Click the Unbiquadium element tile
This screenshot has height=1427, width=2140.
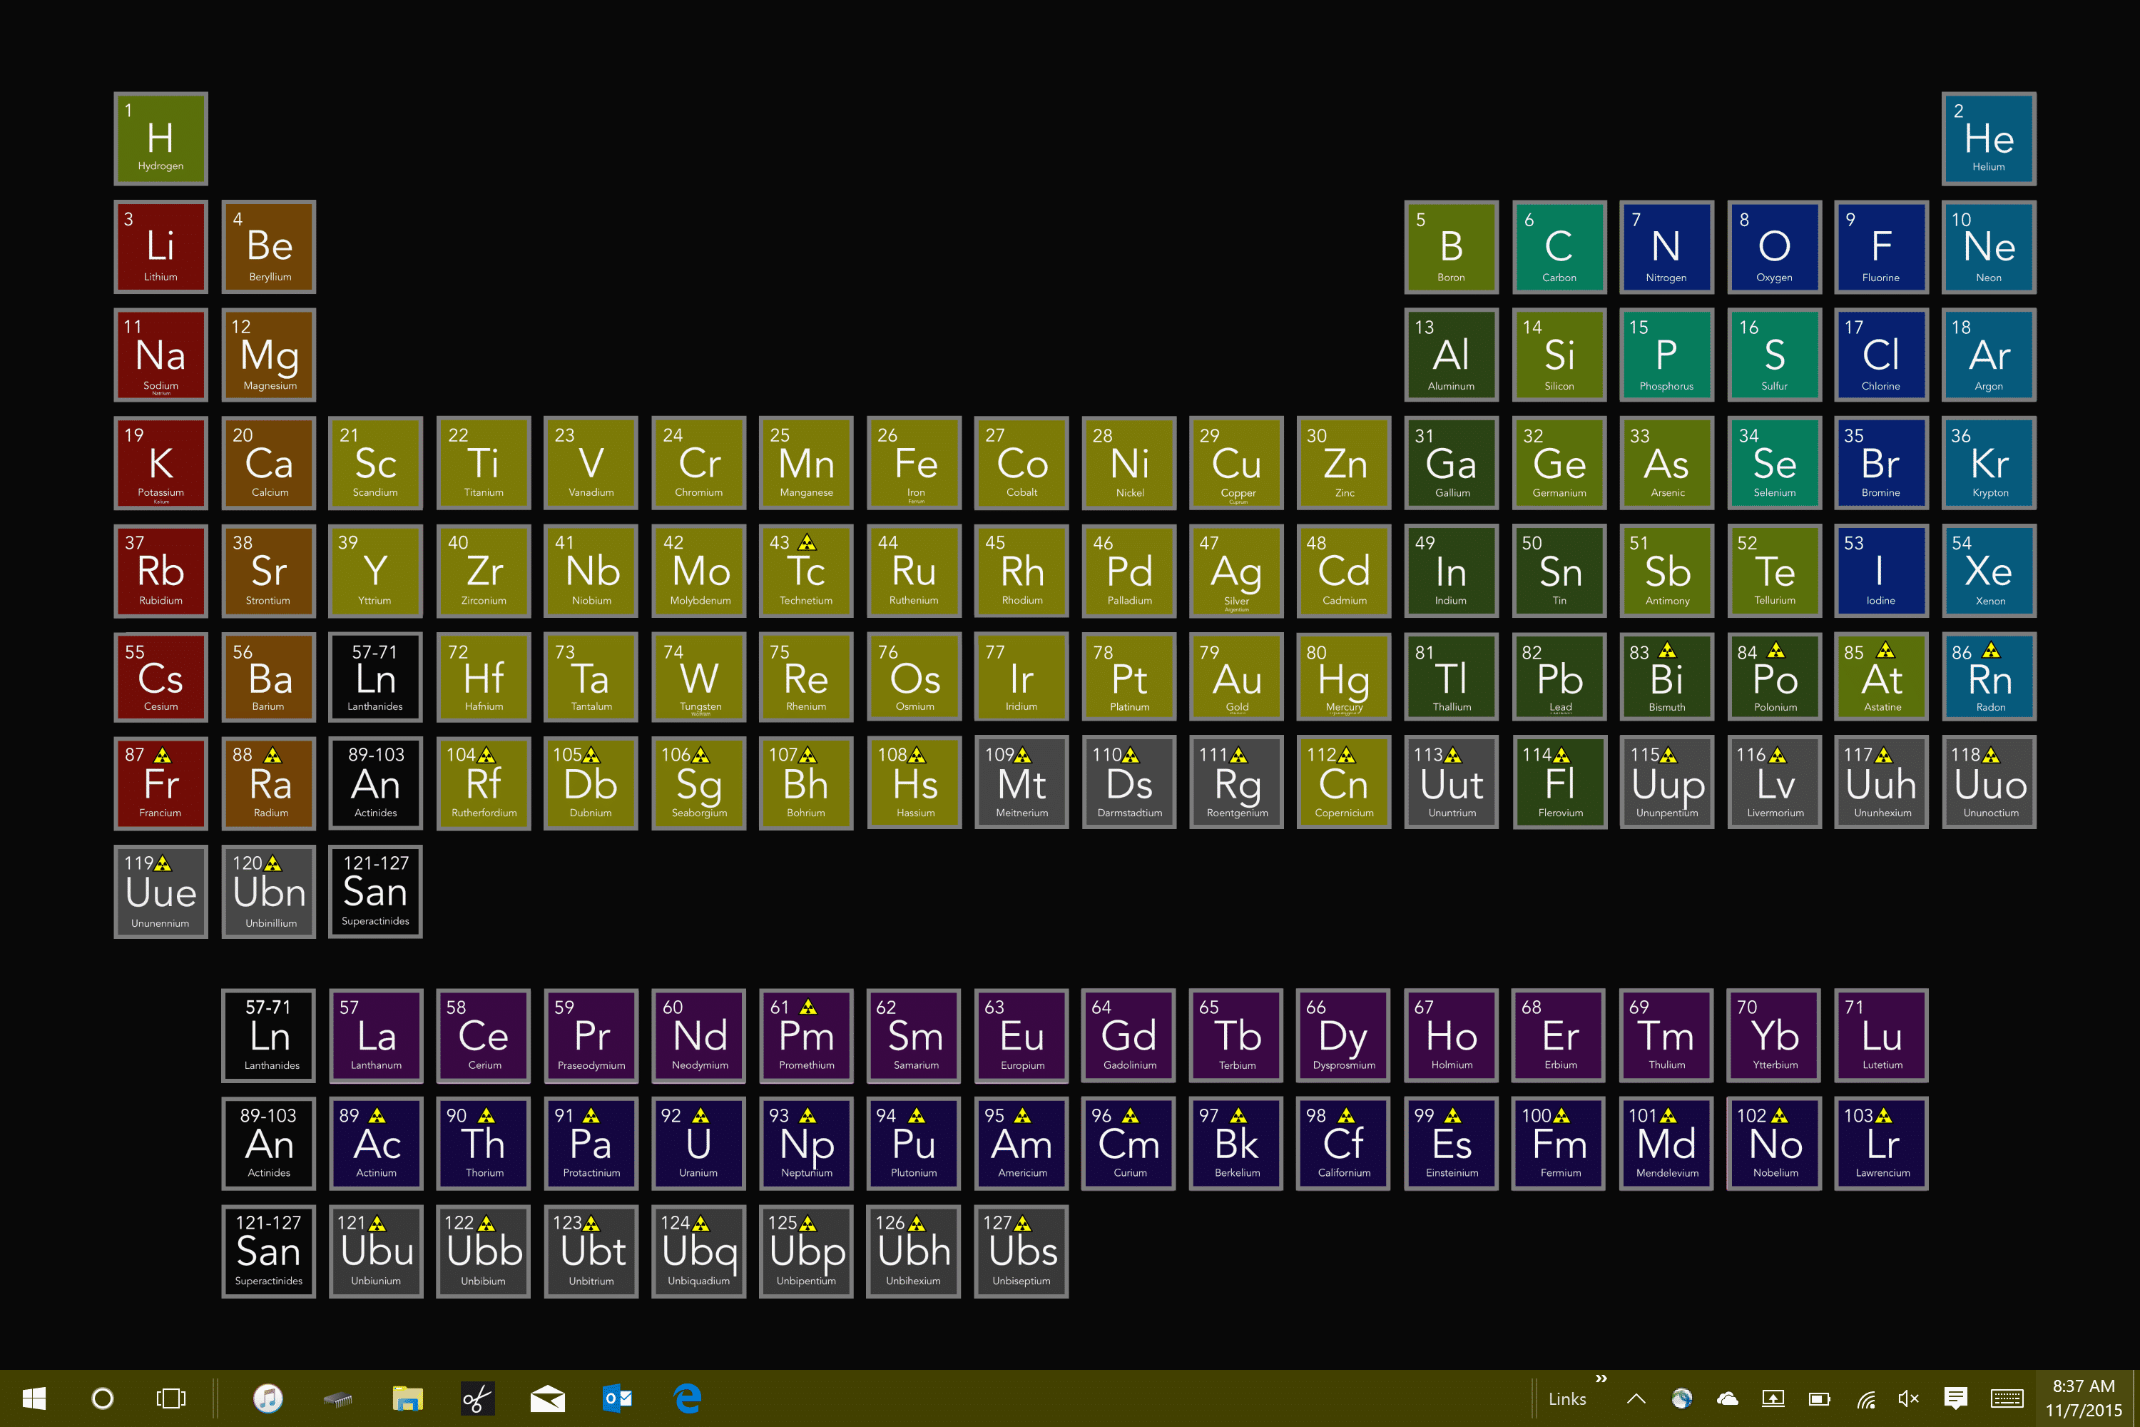(x=699, y=1251)
